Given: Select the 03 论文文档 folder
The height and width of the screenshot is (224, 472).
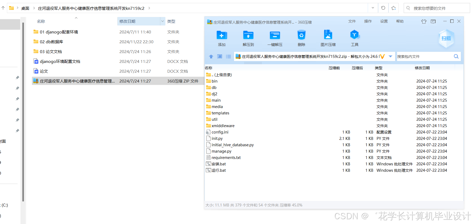Looking at the screenshot, I should click(x=51, y=51).
